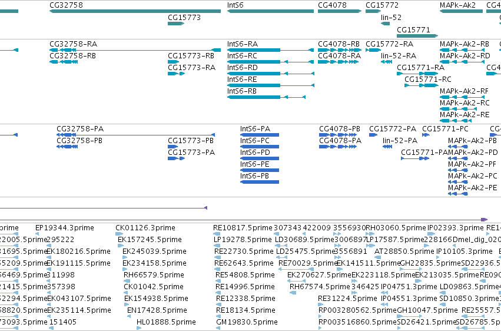Select protein CG15773-PA
This screenshot has width=501, height=331.
tap(177, 158)
